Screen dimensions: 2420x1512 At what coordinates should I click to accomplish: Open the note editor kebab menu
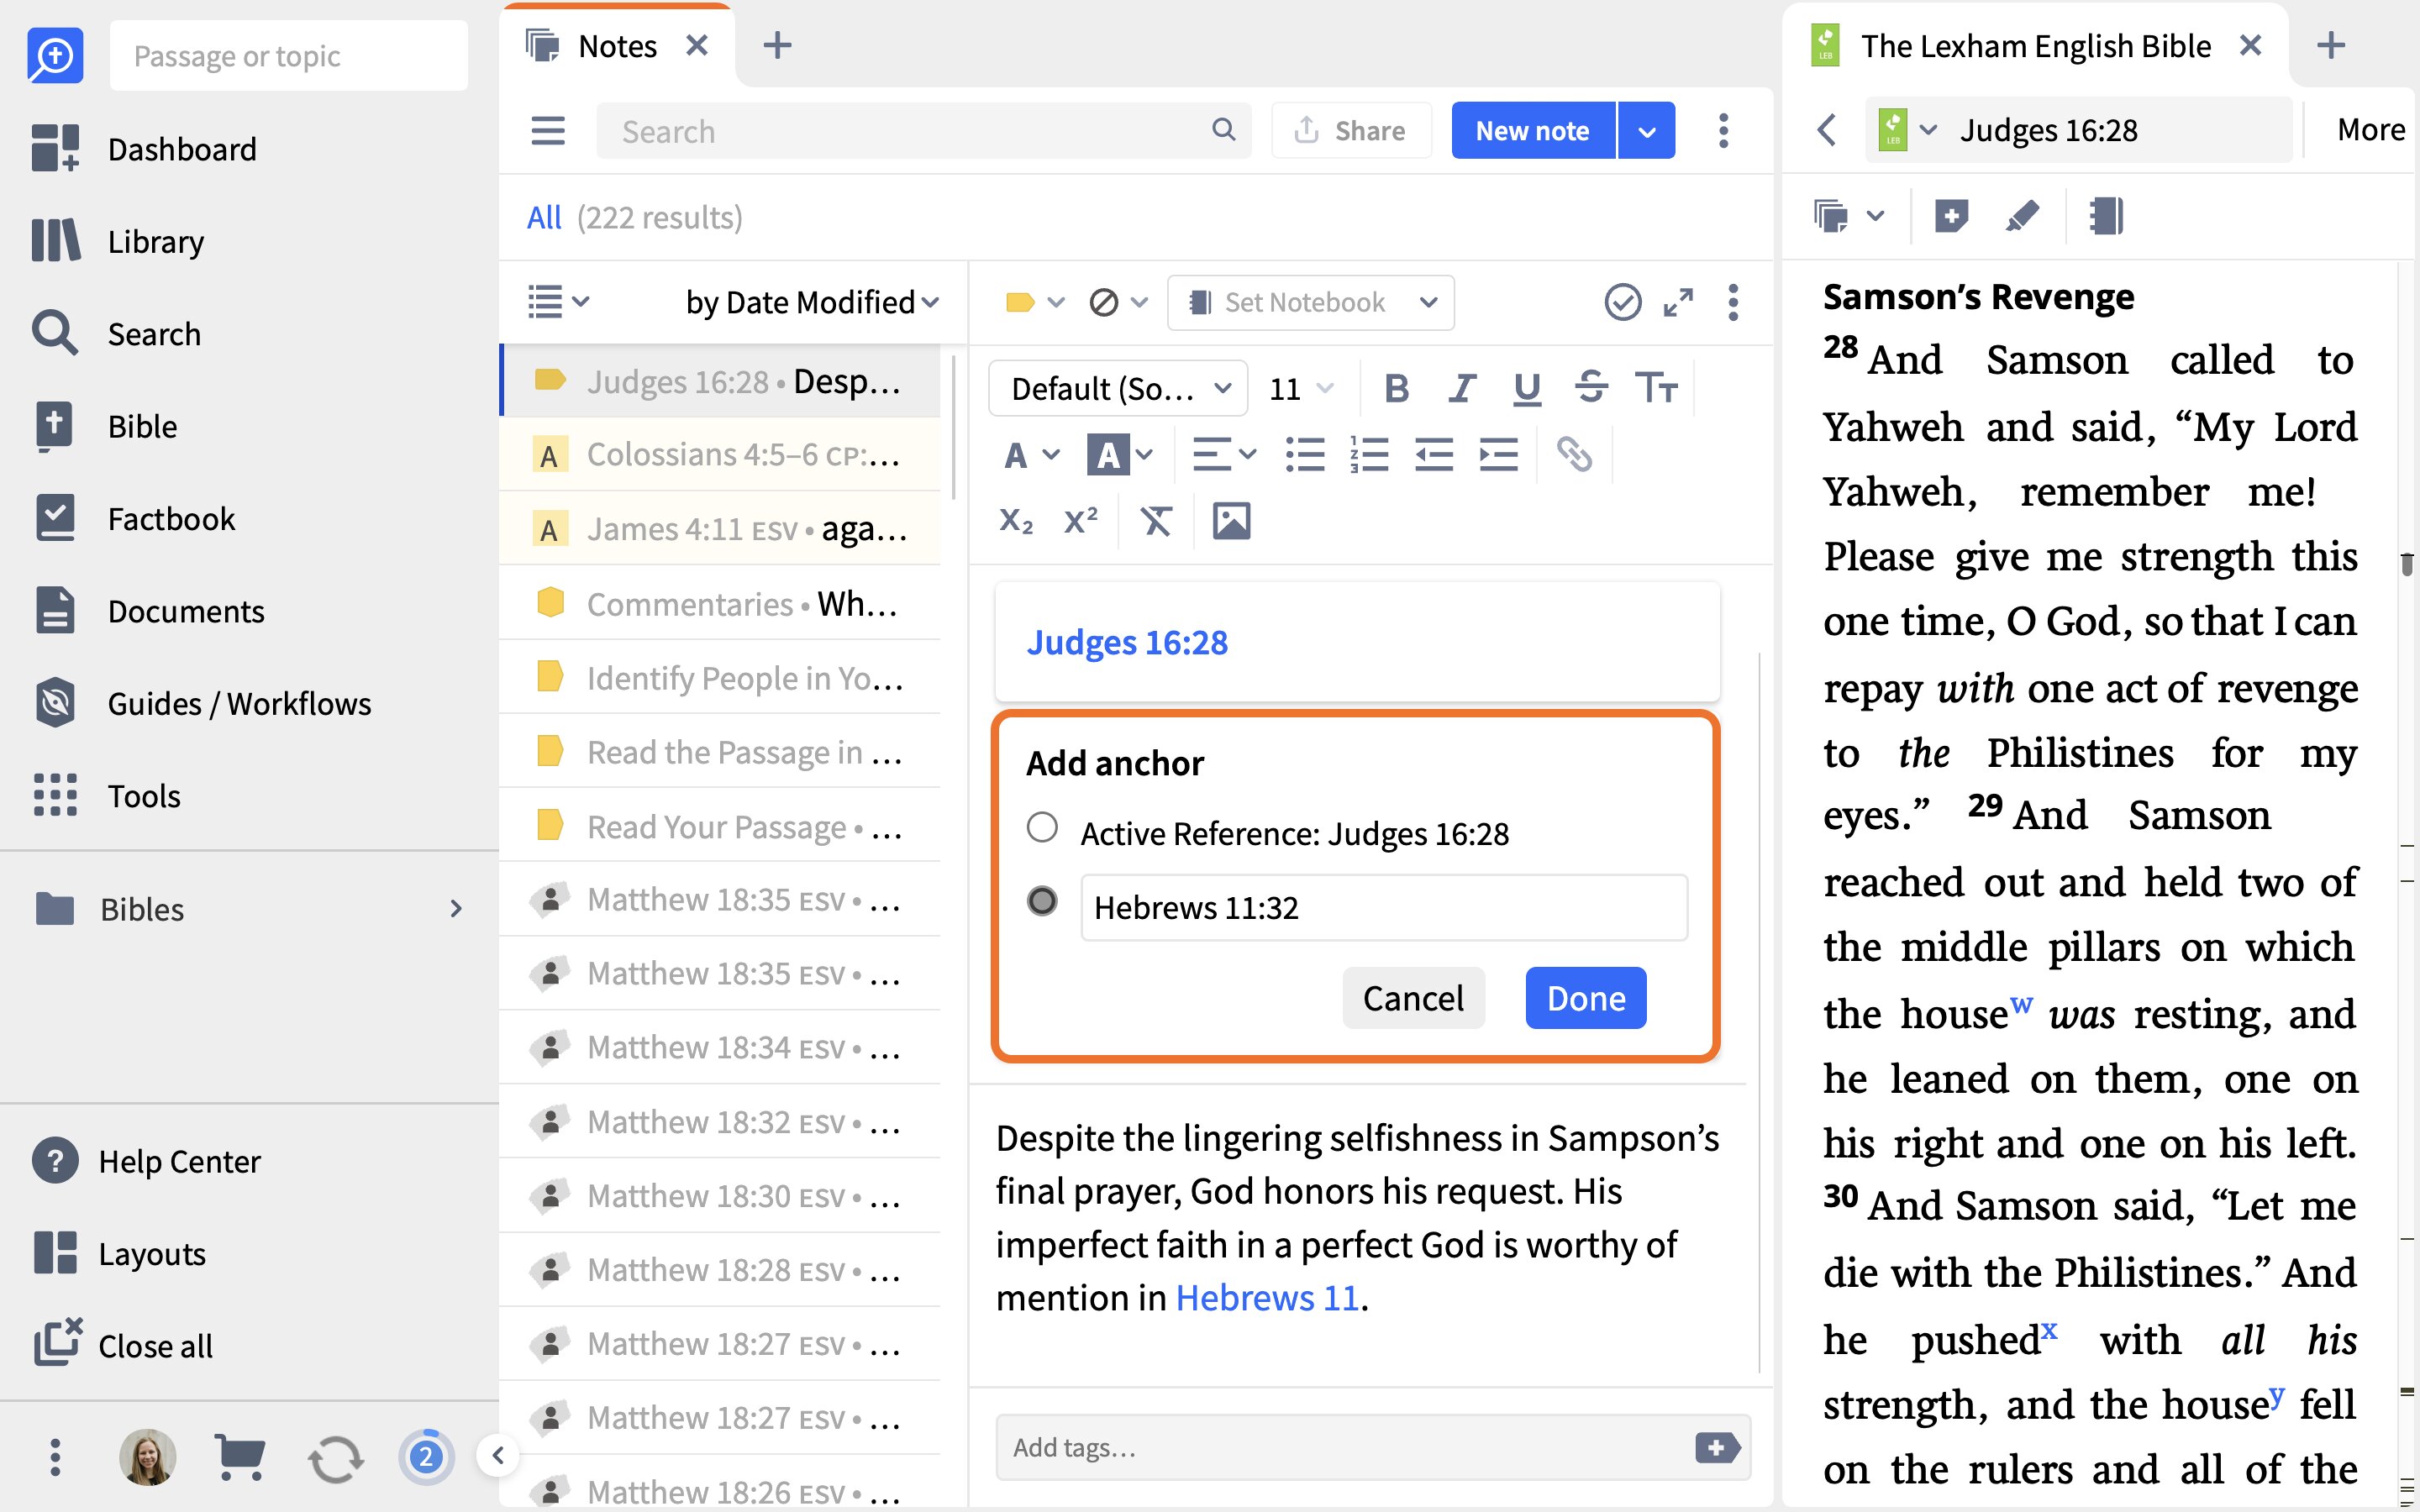[x=1733, y=302]
